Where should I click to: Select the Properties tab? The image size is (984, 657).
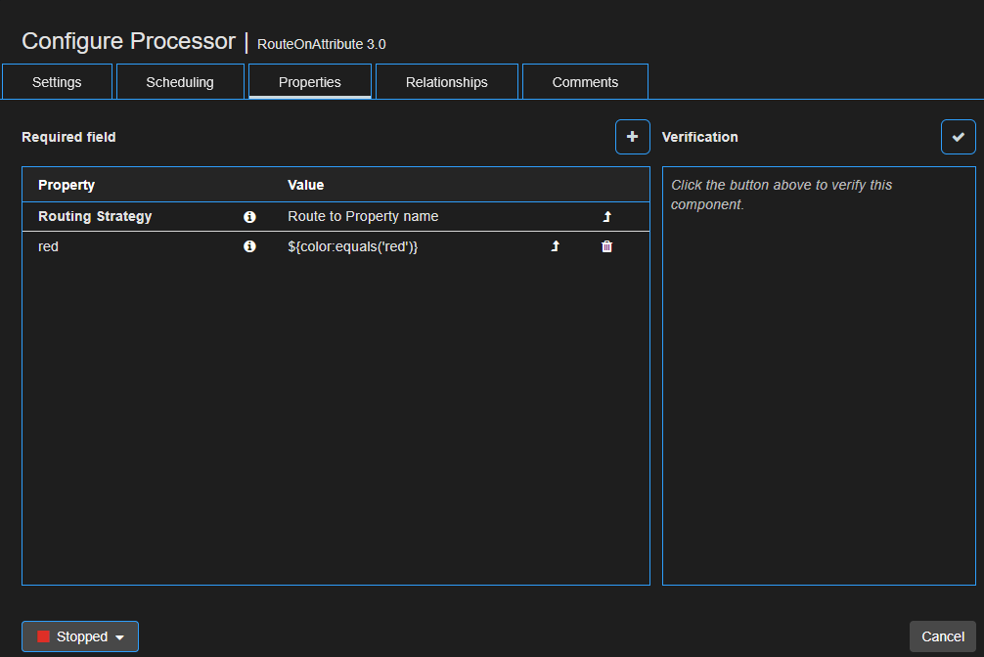[x=310, y=81]
